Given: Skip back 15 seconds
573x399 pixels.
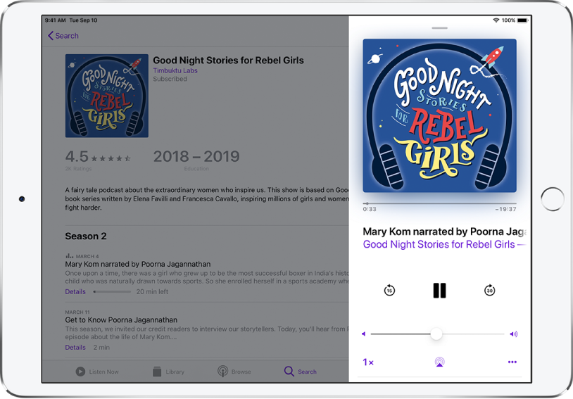Looking at the screenshot, I should (389, 291).
